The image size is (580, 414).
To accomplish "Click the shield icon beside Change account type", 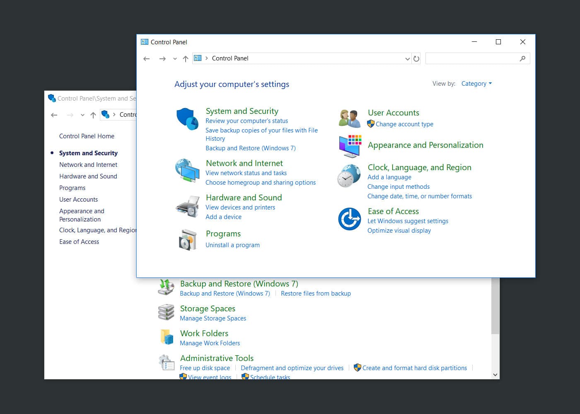I will [x=371, y=124].
